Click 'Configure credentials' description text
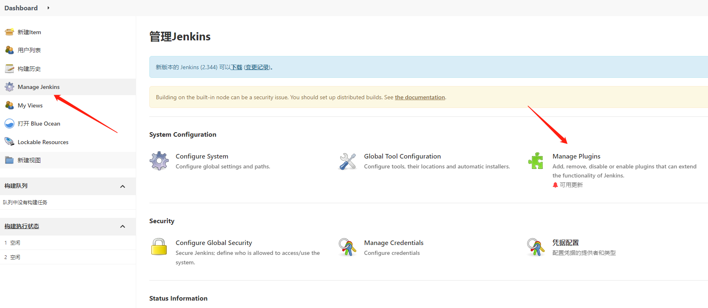This screenshot has width=708, height=308. click(392, 253)
